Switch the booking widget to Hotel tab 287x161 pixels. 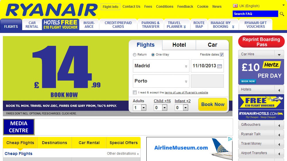click(x=179, y=45)
